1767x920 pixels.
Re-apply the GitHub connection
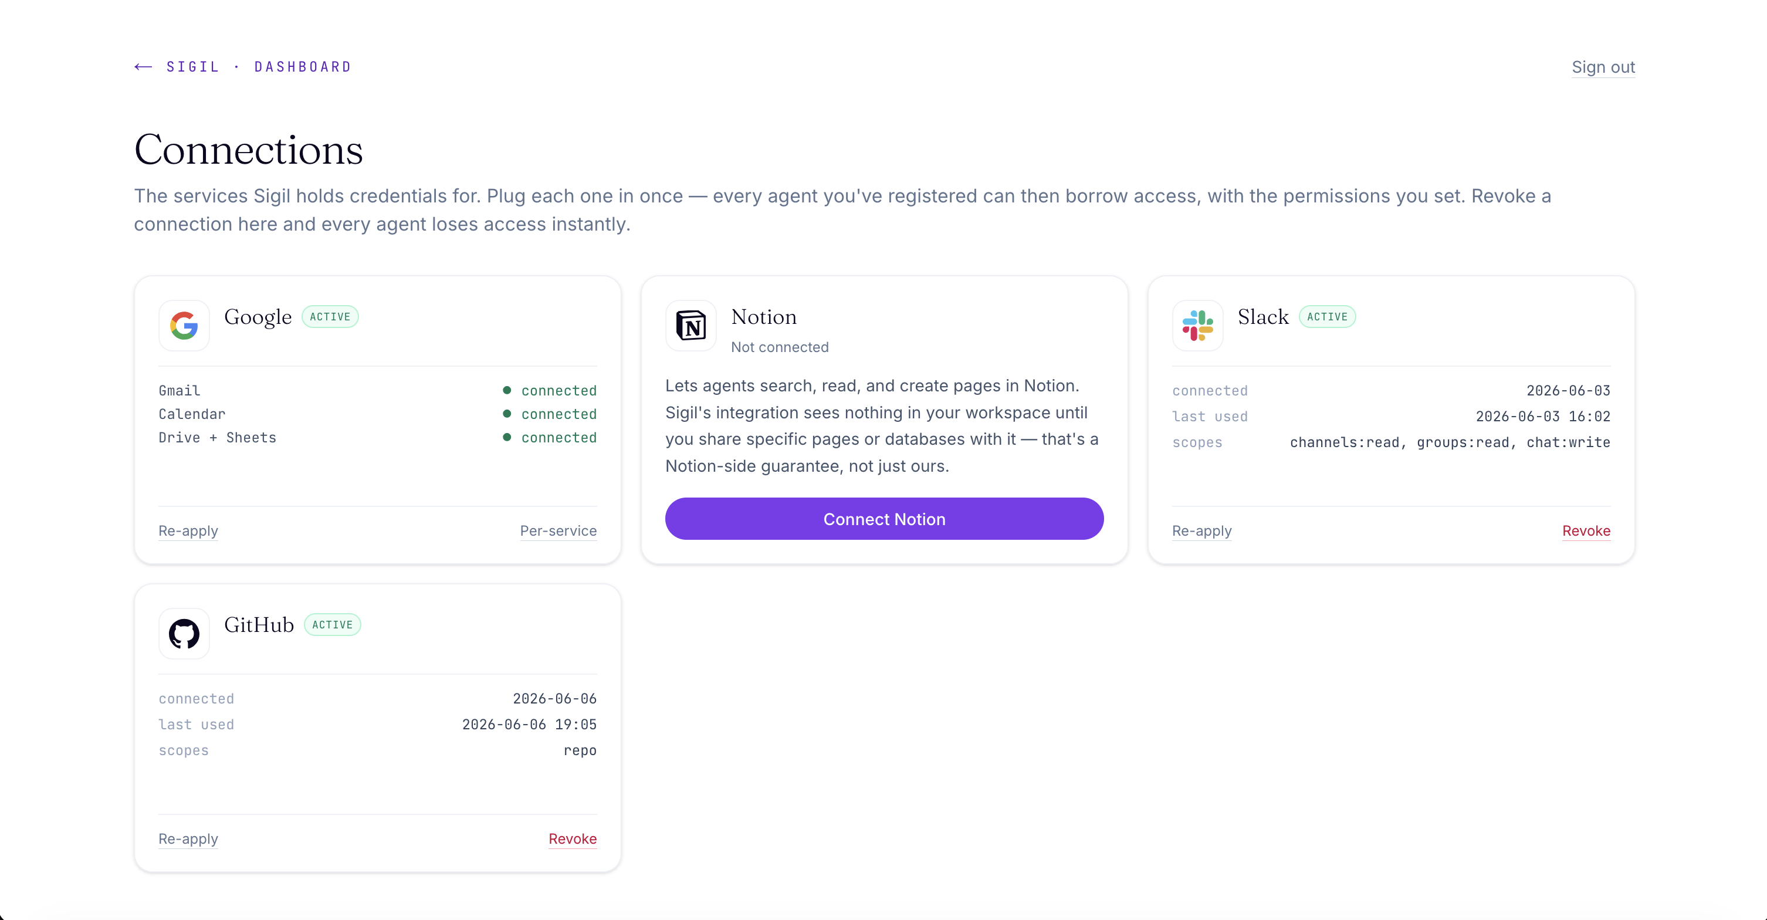point(188,839)
